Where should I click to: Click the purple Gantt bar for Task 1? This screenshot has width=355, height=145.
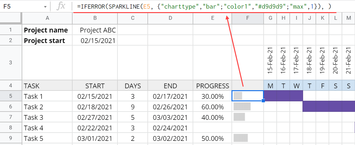(283, 96)
